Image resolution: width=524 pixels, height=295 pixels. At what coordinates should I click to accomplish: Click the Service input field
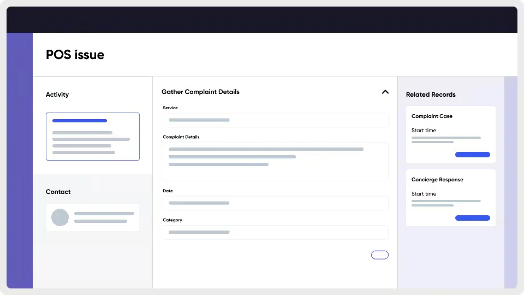pos(275,120)
